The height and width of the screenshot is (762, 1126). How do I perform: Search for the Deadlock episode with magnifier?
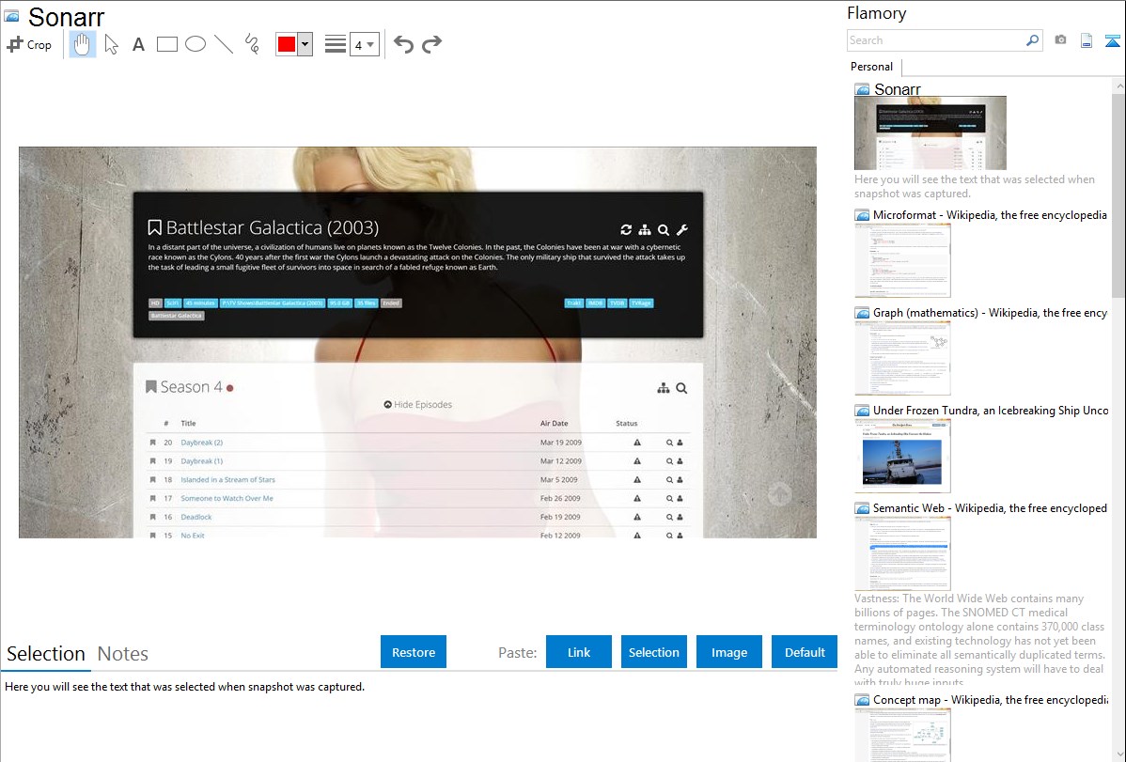[x=668, y=517]
